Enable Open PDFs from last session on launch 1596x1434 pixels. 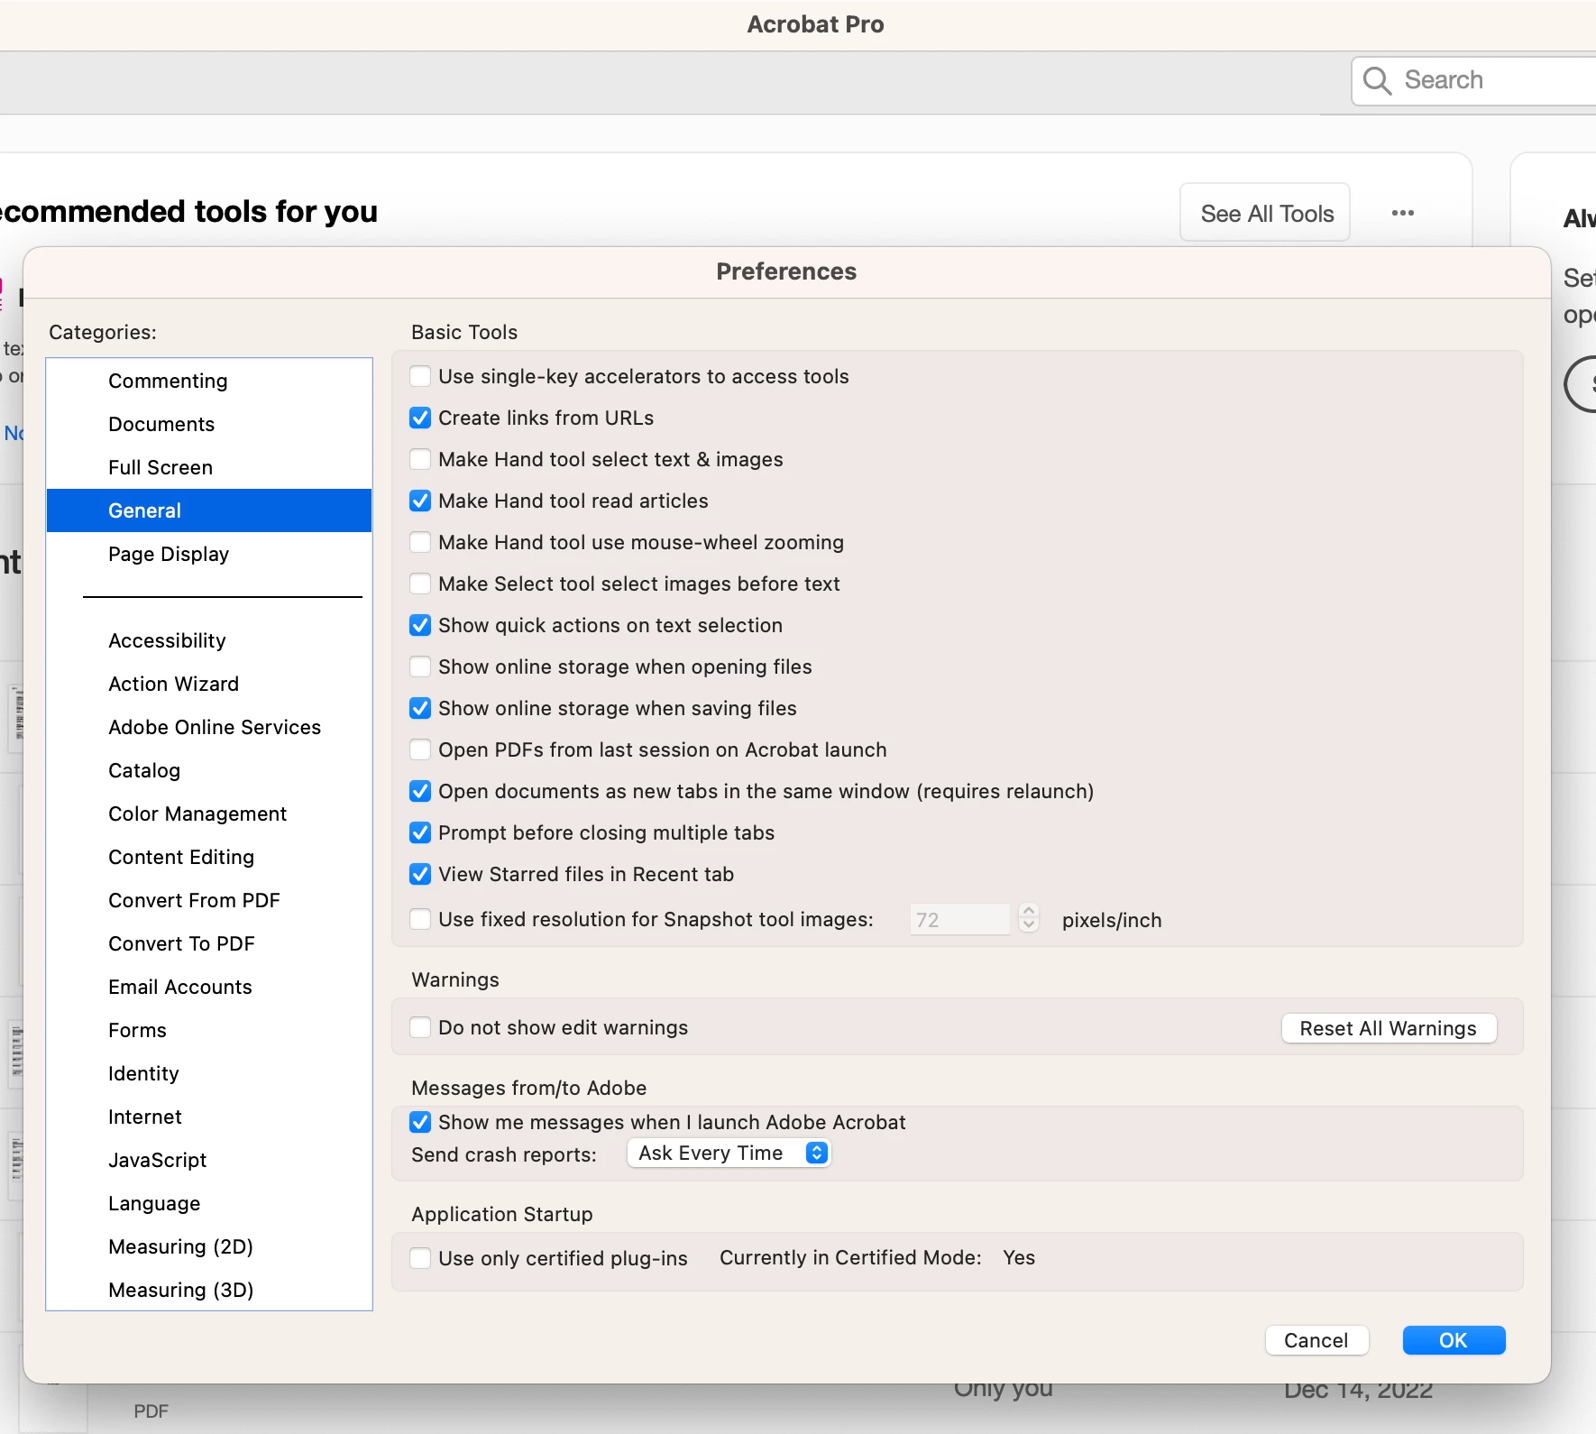click(x=420, y=749)
